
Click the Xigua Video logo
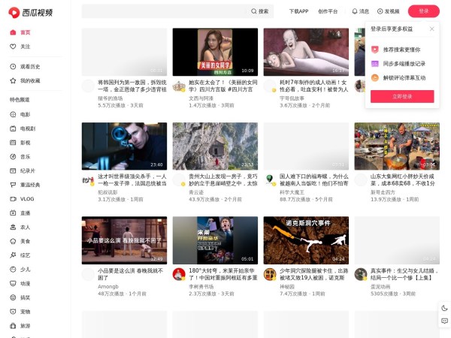point(32,11)
